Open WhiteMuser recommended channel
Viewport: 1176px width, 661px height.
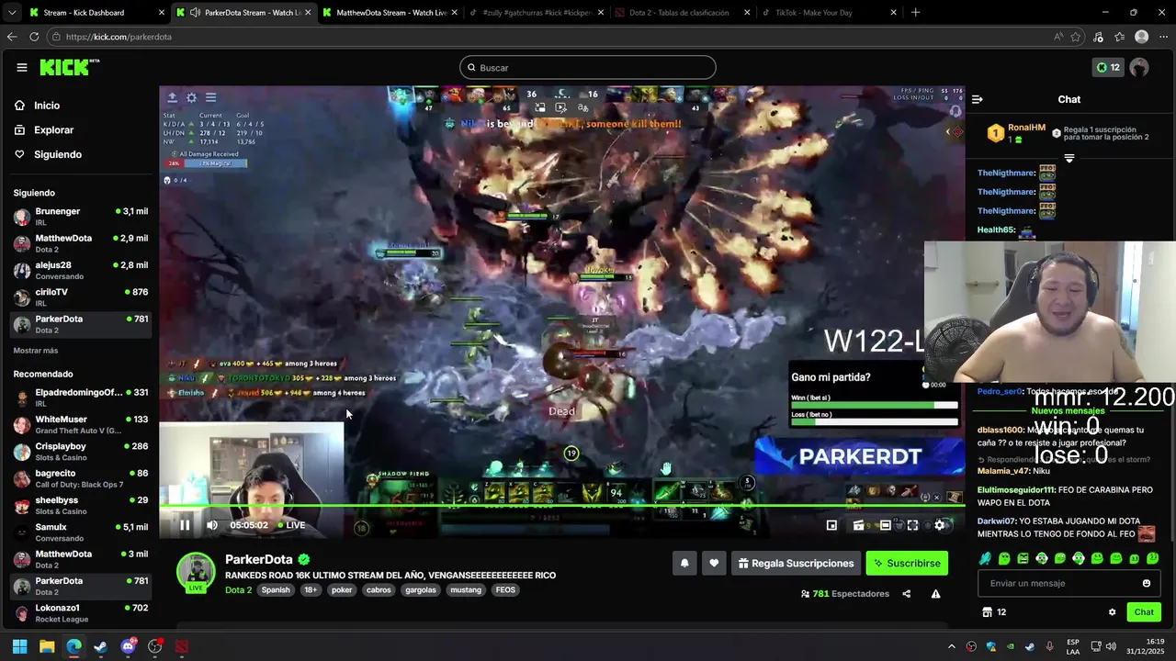click(81, 424)
